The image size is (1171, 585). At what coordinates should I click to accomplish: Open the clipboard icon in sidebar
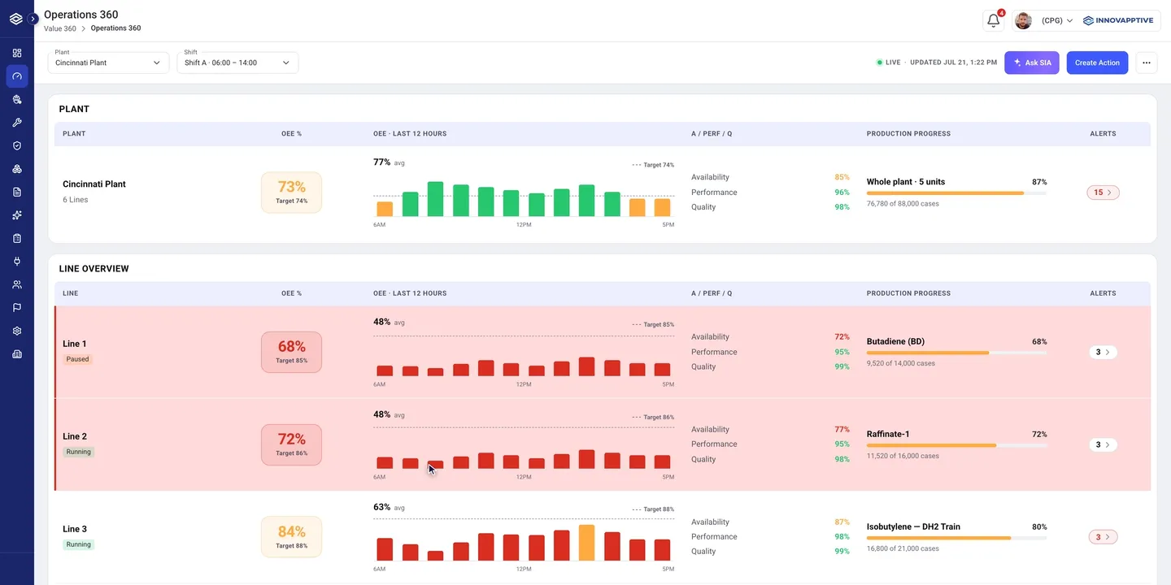[17, 238]
